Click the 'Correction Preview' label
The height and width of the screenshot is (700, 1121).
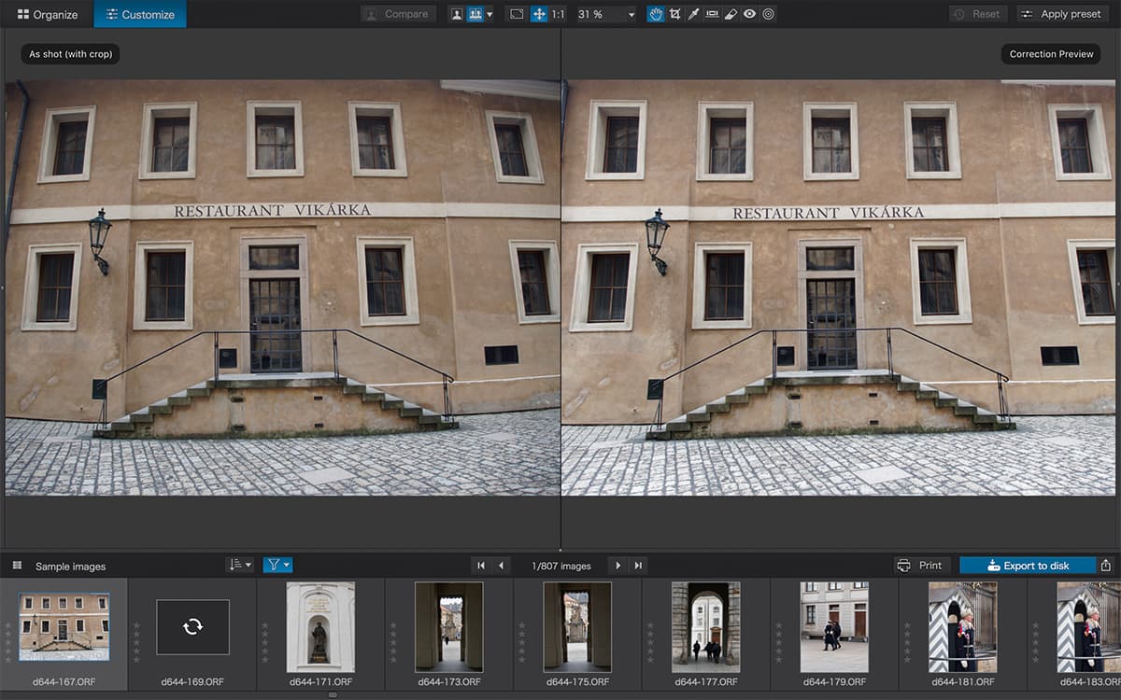pos(1051,54)
